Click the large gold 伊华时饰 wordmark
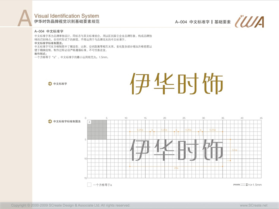 (177, 84)
